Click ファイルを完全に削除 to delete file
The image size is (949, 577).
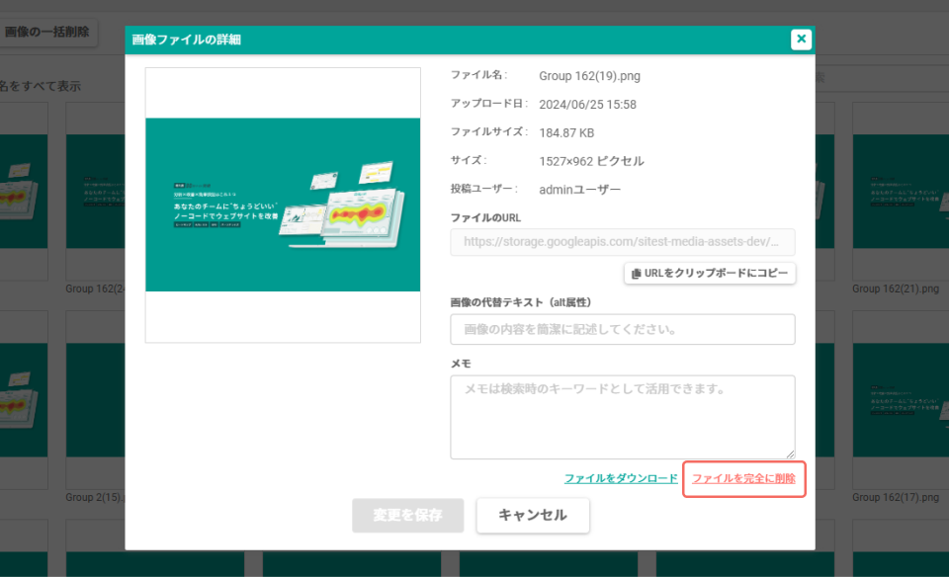point(743,478)
